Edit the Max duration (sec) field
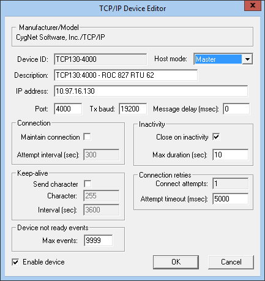This screenshot has width=265, height=281. coord(231,155)
